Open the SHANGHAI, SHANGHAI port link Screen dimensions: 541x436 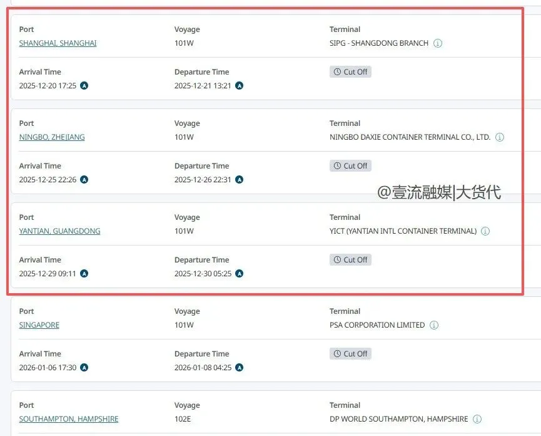click(x=58, y=43)
